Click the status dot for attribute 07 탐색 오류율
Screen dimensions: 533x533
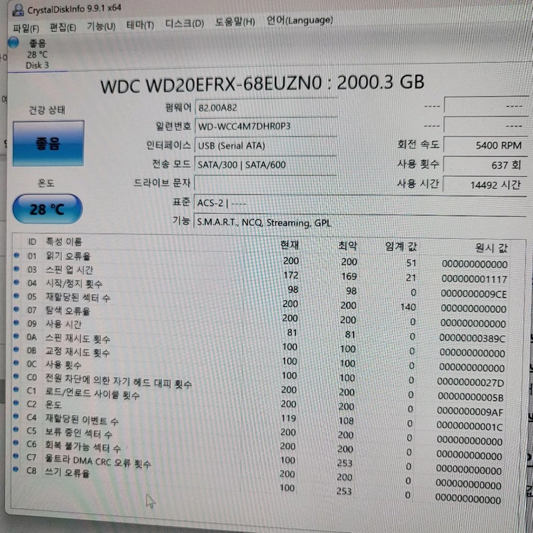(x=16, y=309)
